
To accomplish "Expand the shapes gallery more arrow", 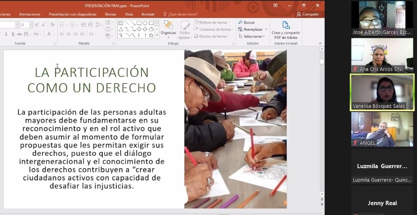I will tap(157, 35).
